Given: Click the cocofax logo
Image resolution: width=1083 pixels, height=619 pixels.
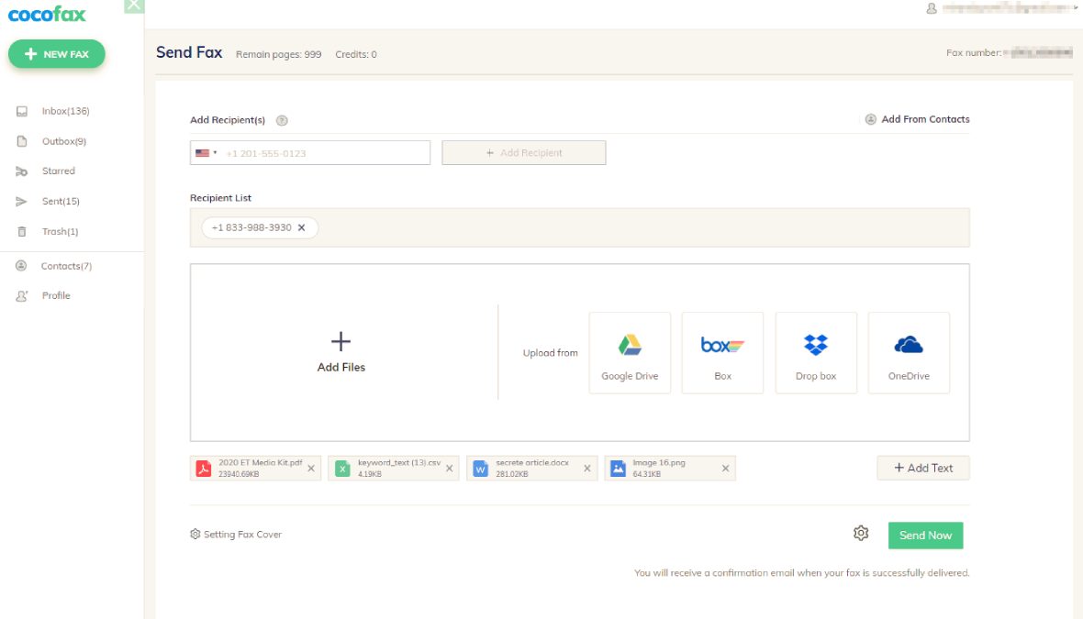Looking at the screenshot, I should 46,15.
